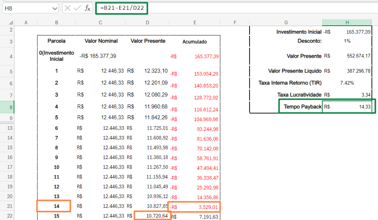Click Acumulado cell 25.292,98
This screenshot has height=220, width=378.
[195, 187]
